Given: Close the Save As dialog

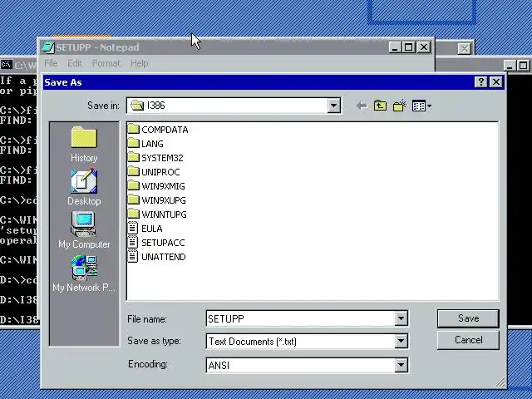Looking at the screenshot, I should click(x=496, y=82).
